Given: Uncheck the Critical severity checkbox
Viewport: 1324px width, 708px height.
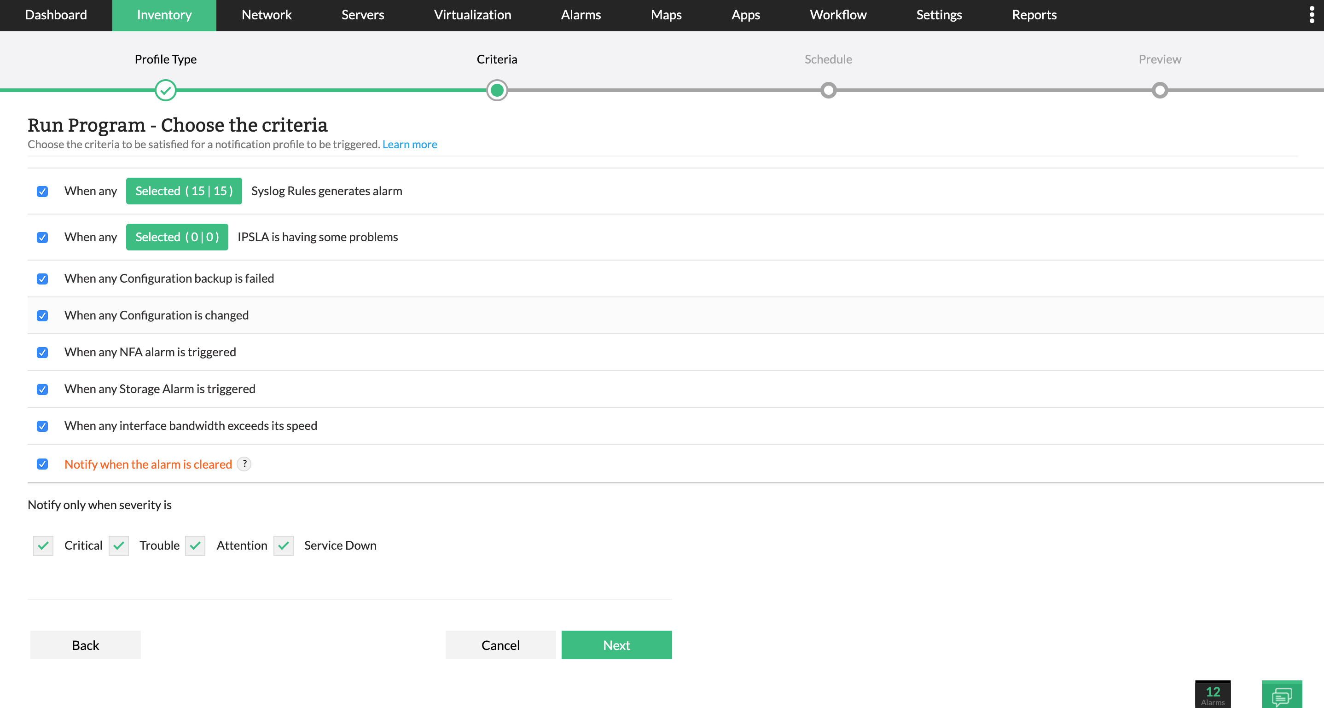Looking at the screenshot, I should point(43,545).
